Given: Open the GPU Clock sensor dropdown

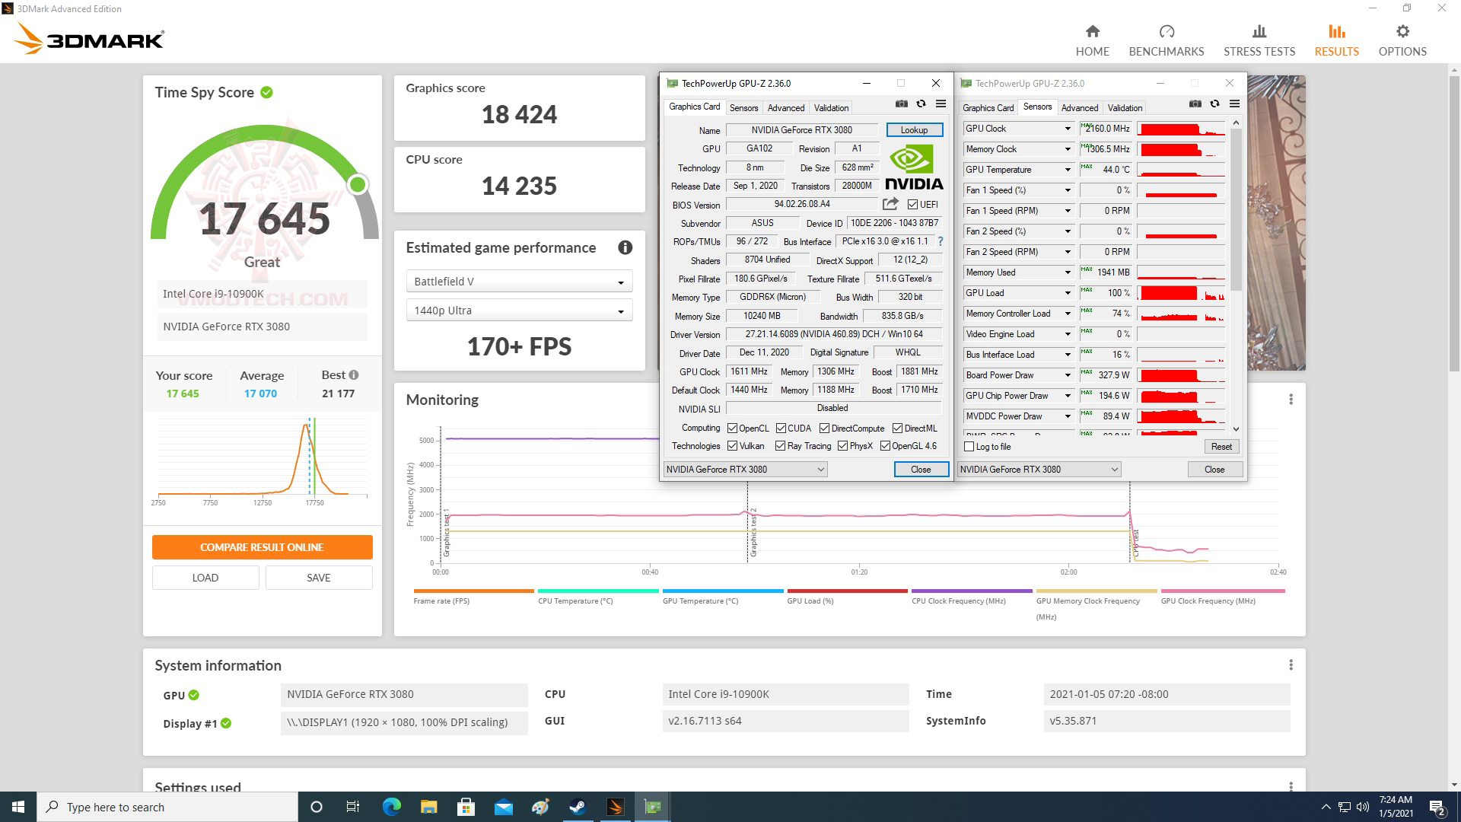Looking at the screenshot, I should 1068,128.
